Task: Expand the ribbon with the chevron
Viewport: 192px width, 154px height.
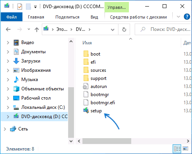Action: (x=178, y=17)
